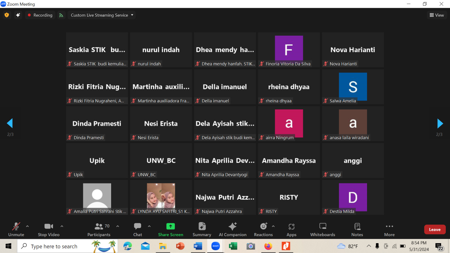Screen dimensions: 450x253
Task: Open Notes
Action: coord(357,229)
